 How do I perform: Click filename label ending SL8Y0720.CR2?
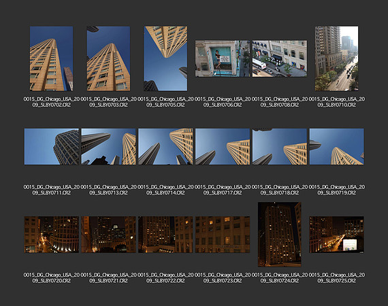pos(52,278)
